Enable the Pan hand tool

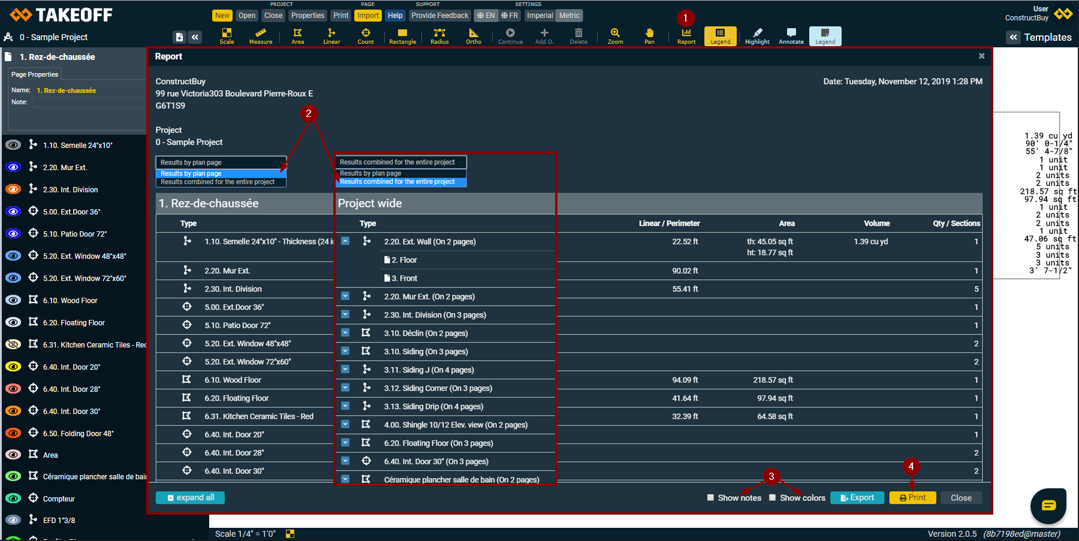pyautogui.click(x=649, y=36)
